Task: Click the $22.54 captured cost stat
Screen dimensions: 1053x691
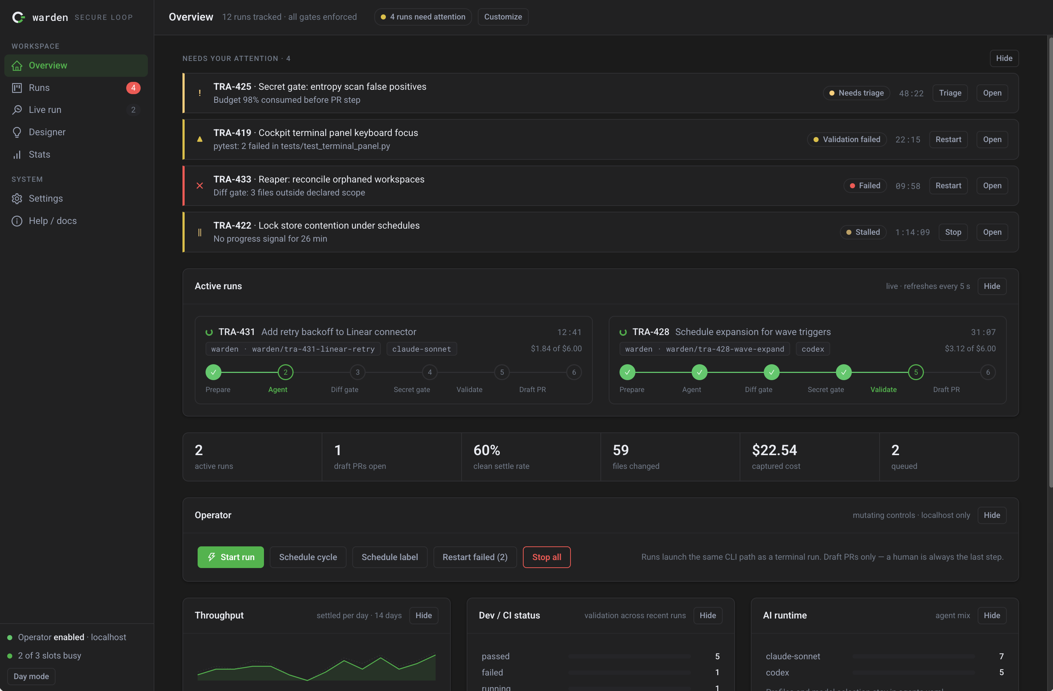Action: click(x=809, y=457)
